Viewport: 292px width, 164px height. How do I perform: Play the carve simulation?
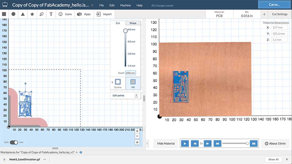pos(185,144)
